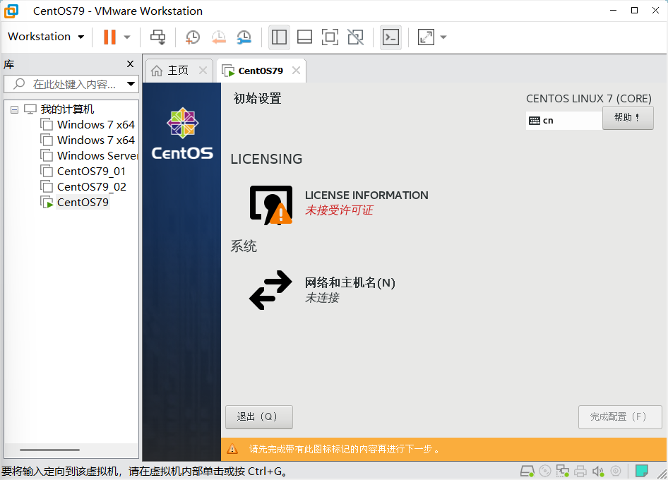Switch to Unity mode
The width and height of the screenshot is (668, 480).
[356, 37]
